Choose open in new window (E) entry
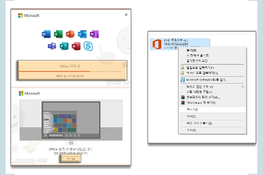This screenshot has height=175, width=263. [x=198, y=55]
